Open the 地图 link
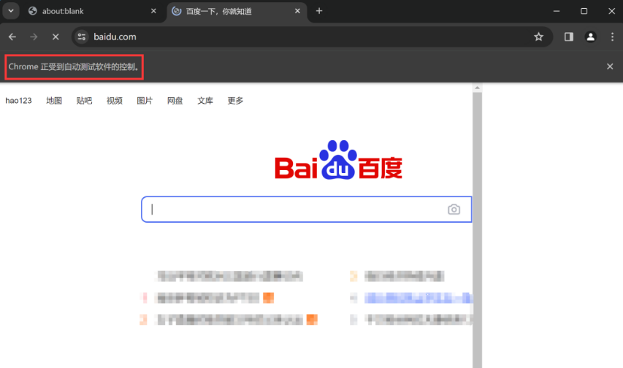623x368 pixels. point(54,101)
